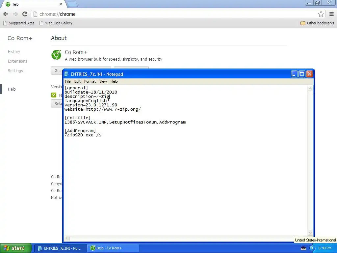Bookmark this page with the star icon
This screenshot has width=337, height=253.
tap(321, 14)
